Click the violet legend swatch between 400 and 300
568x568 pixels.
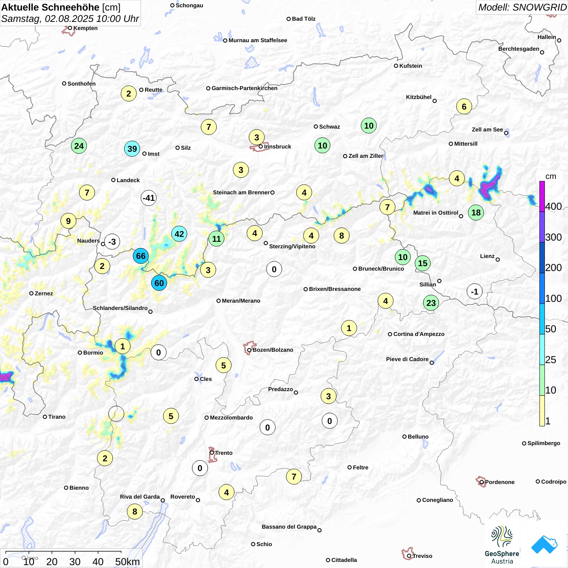542,227
